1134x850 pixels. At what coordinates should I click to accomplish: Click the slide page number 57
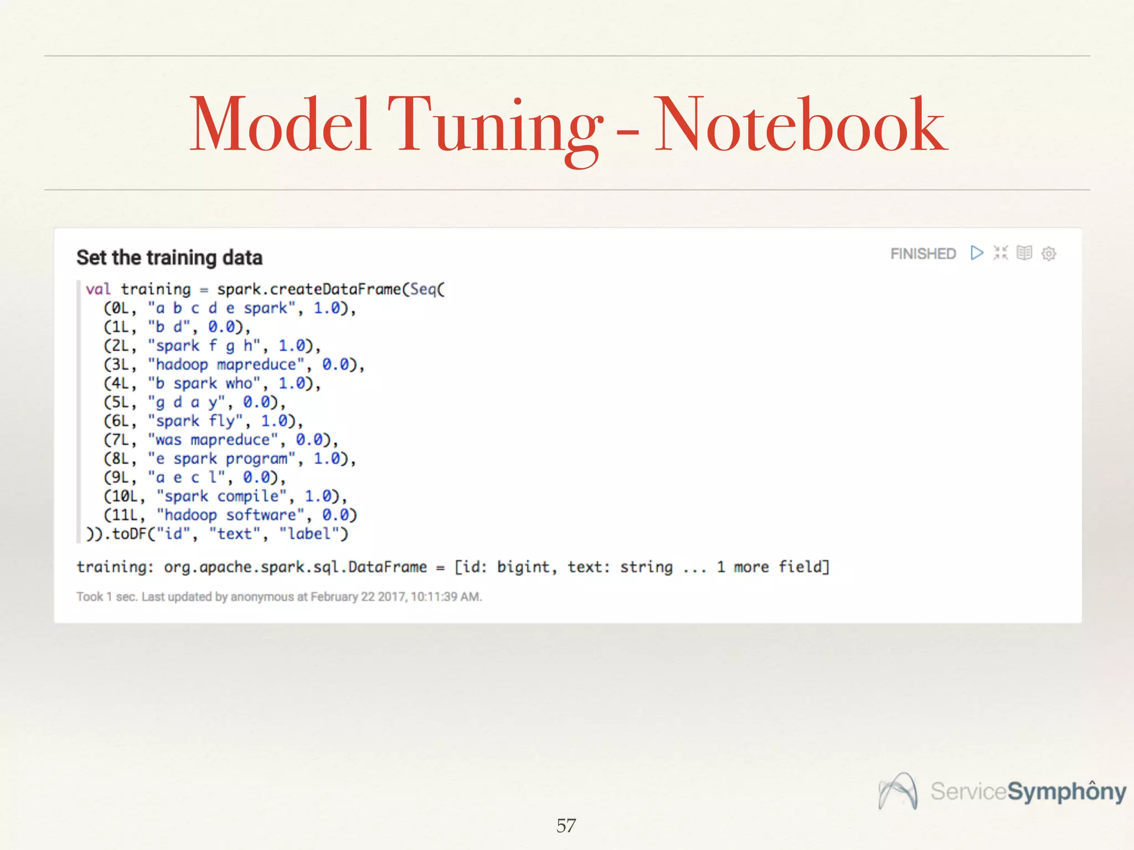(566, 826)
